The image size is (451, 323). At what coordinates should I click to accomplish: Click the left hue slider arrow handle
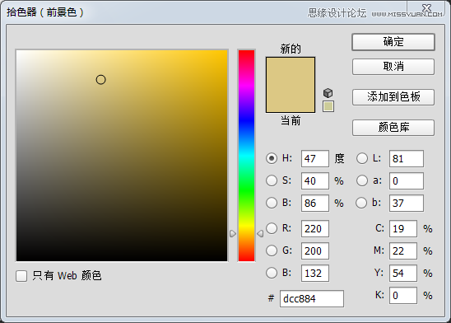click(233, 233)
